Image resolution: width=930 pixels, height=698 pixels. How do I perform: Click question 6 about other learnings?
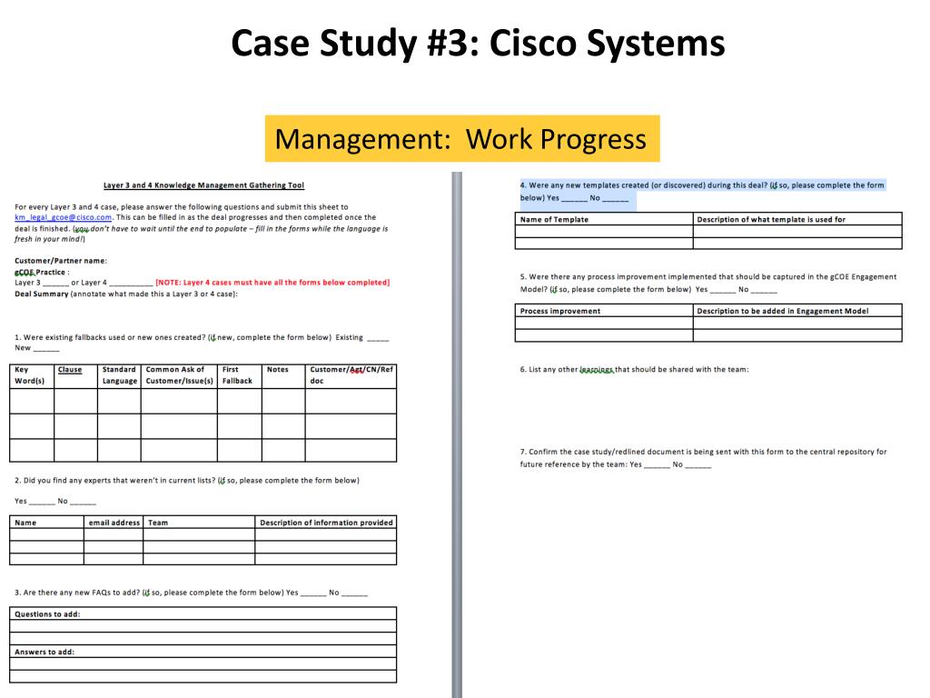[x=634, y=369]
